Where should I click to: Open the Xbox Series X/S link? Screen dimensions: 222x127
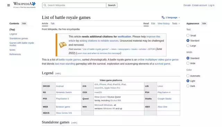tap(64, 113)
